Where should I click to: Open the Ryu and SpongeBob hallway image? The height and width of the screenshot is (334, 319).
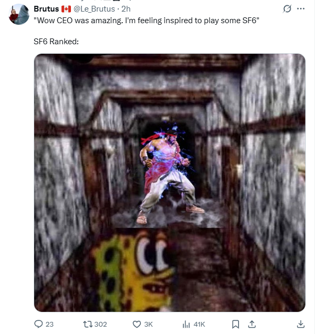pyautogui.click(x=170, y=183)
